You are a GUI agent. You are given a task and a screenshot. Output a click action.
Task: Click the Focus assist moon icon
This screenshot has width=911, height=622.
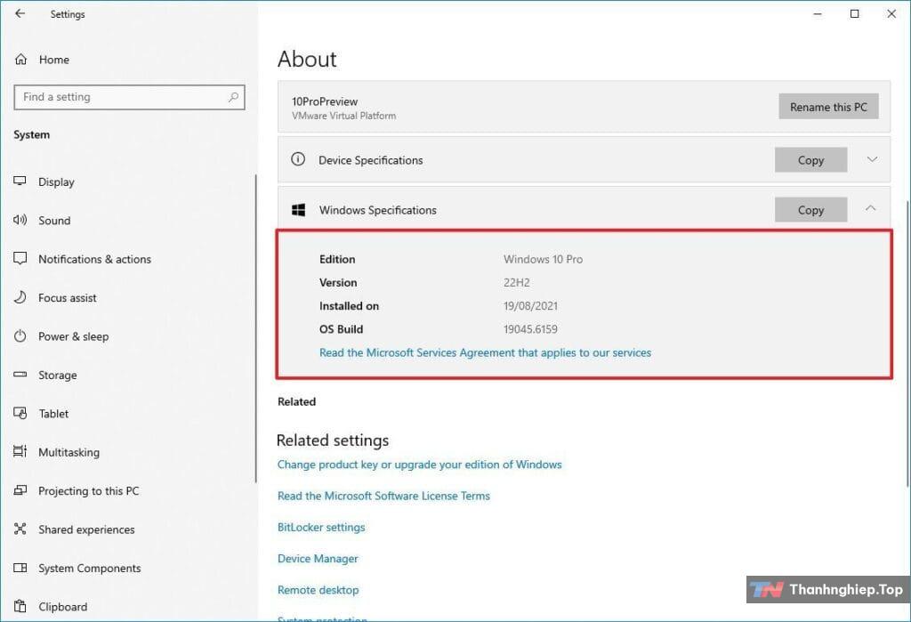coord(20,297)
